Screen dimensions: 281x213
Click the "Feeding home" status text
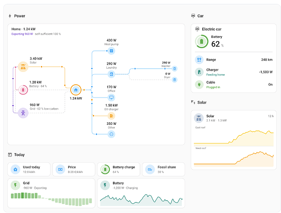(215, 75)
